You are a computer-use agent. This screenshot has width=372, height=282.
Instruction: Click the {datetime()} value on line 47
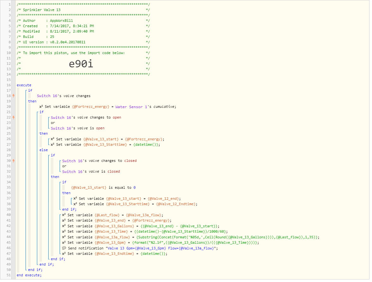pyautogui.click(x=154, y=254)
